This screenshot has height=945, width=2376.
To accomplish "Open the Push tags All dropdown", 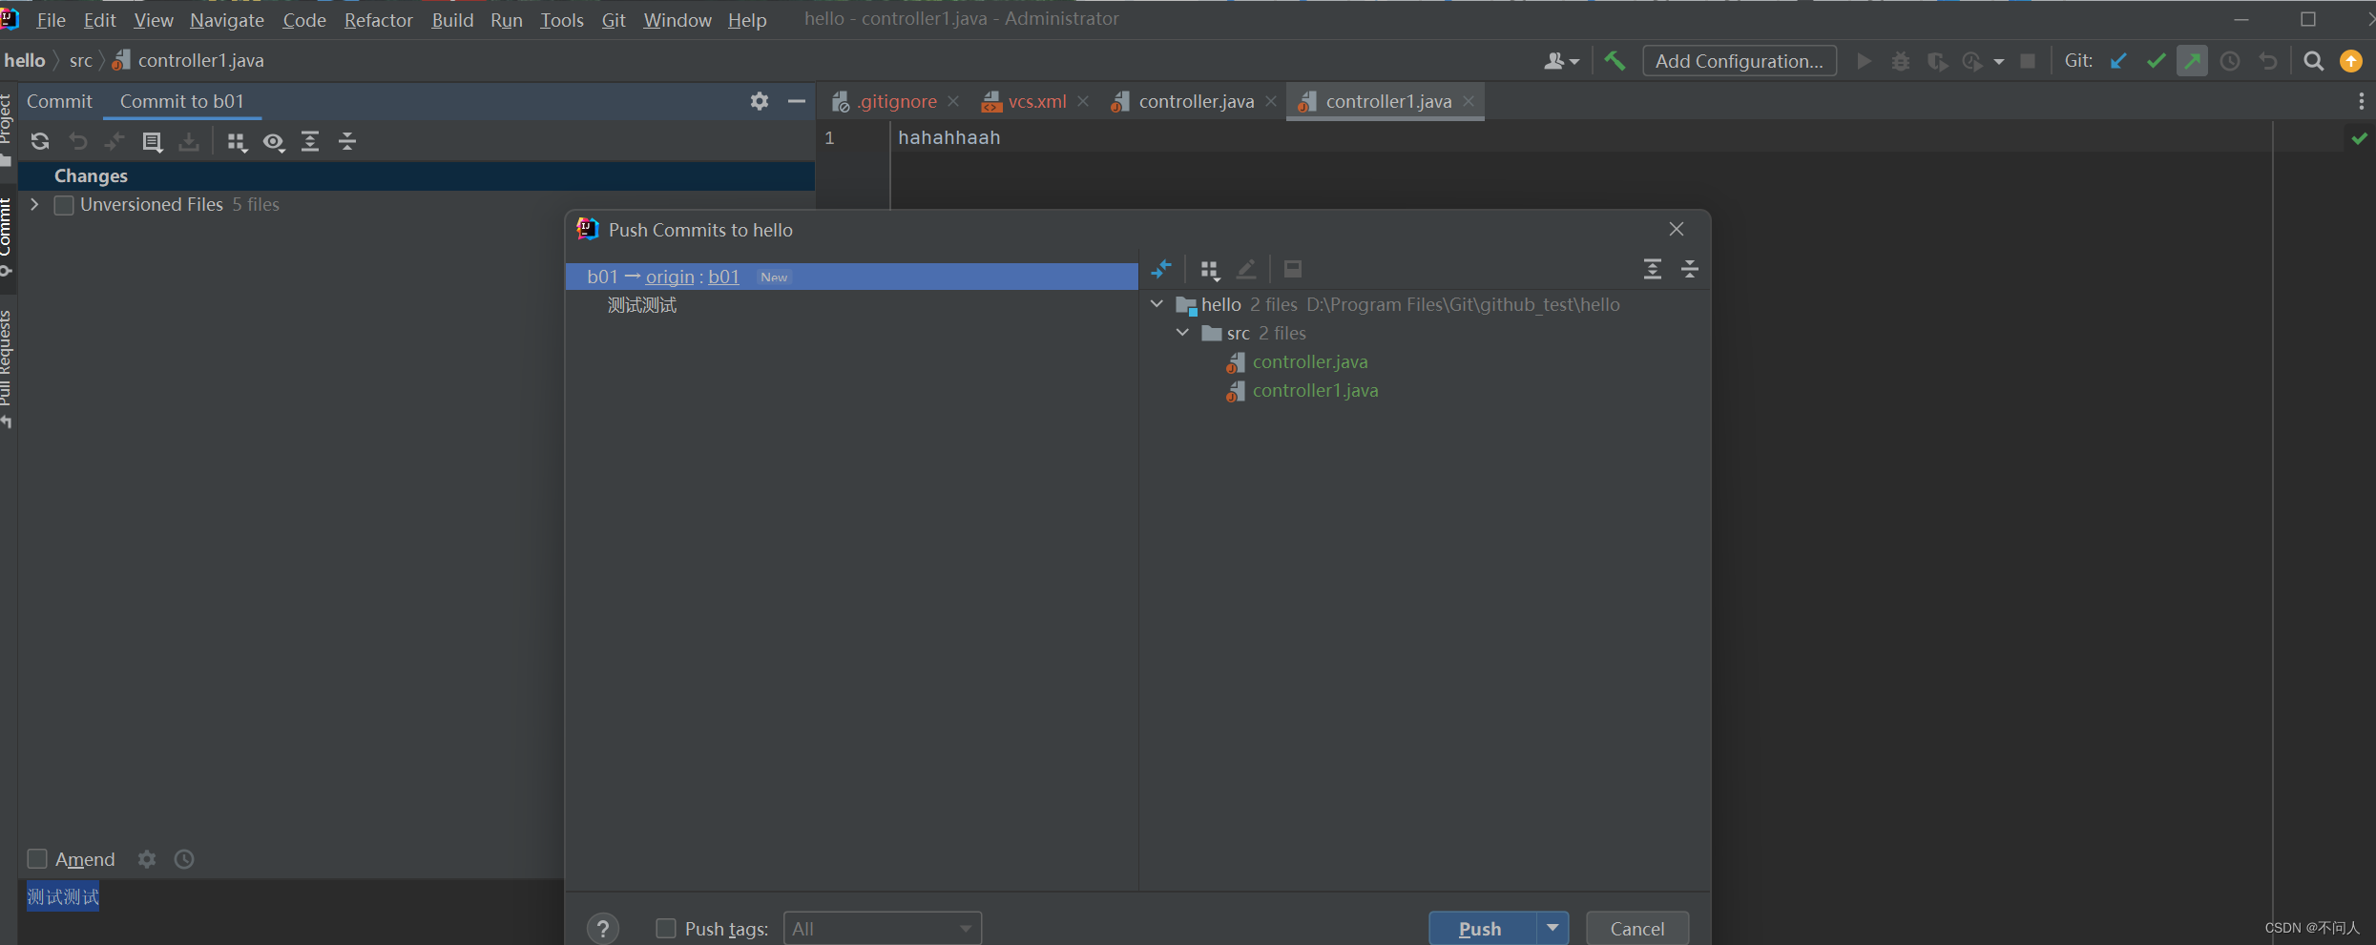I will [883, 929].
